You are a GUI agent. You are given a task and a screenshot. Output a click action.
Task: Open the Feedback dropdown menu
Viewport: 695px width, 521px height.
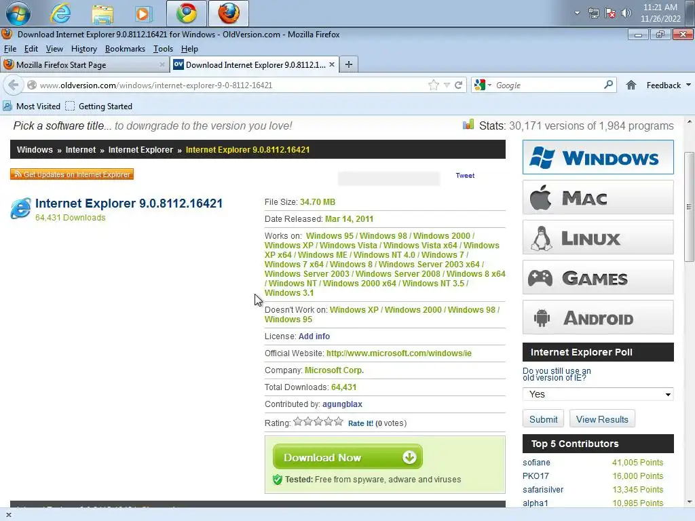pos(668,85)
